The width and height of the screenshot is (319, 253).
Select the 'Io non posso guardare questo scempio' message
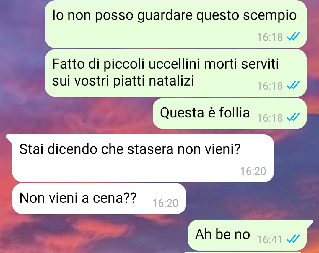pos(176,24)
